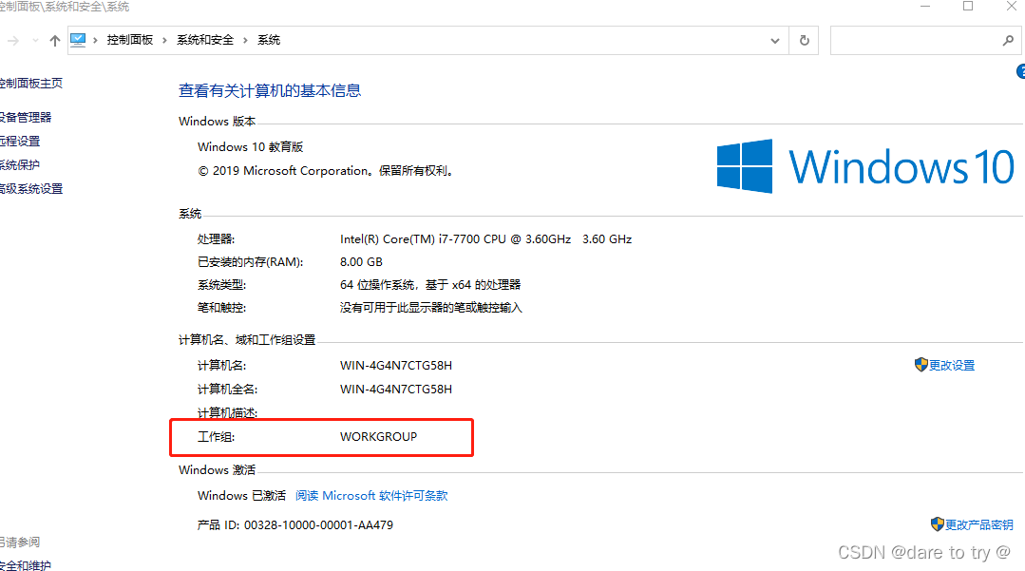Click shield icon next to 更改产品密钥
The height and width of the screenshot is (571, 1025).
pos(938,523)
